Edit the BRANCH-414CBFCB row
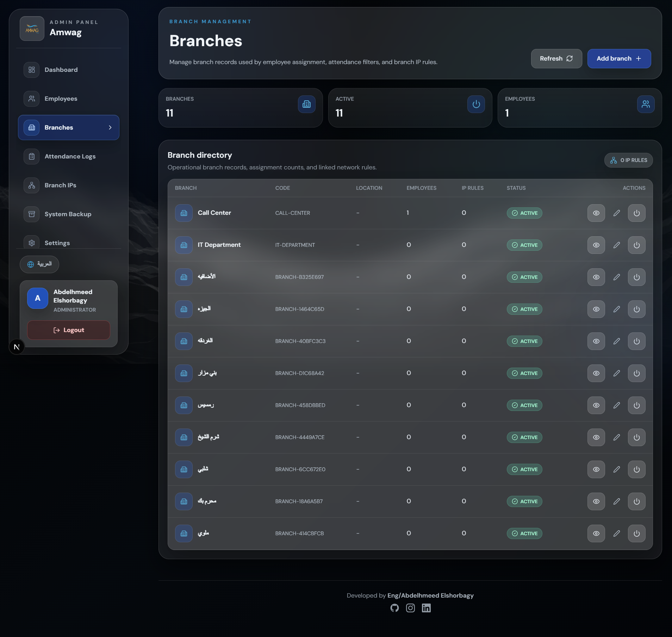This screenshot has width=672, height=637. (x=617, y=533)
